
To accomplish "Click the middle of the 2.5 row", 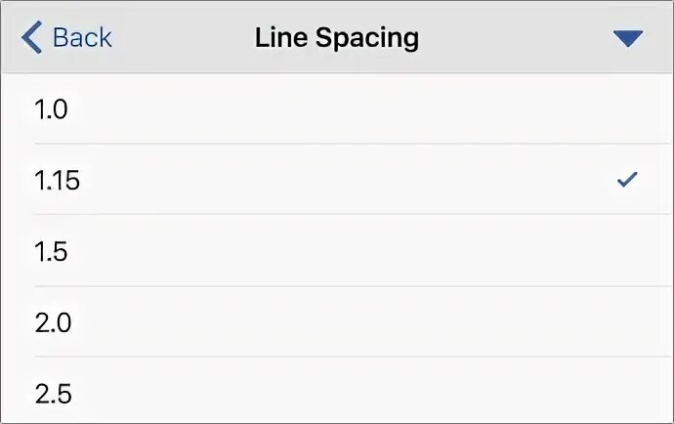I will point(337,394).
